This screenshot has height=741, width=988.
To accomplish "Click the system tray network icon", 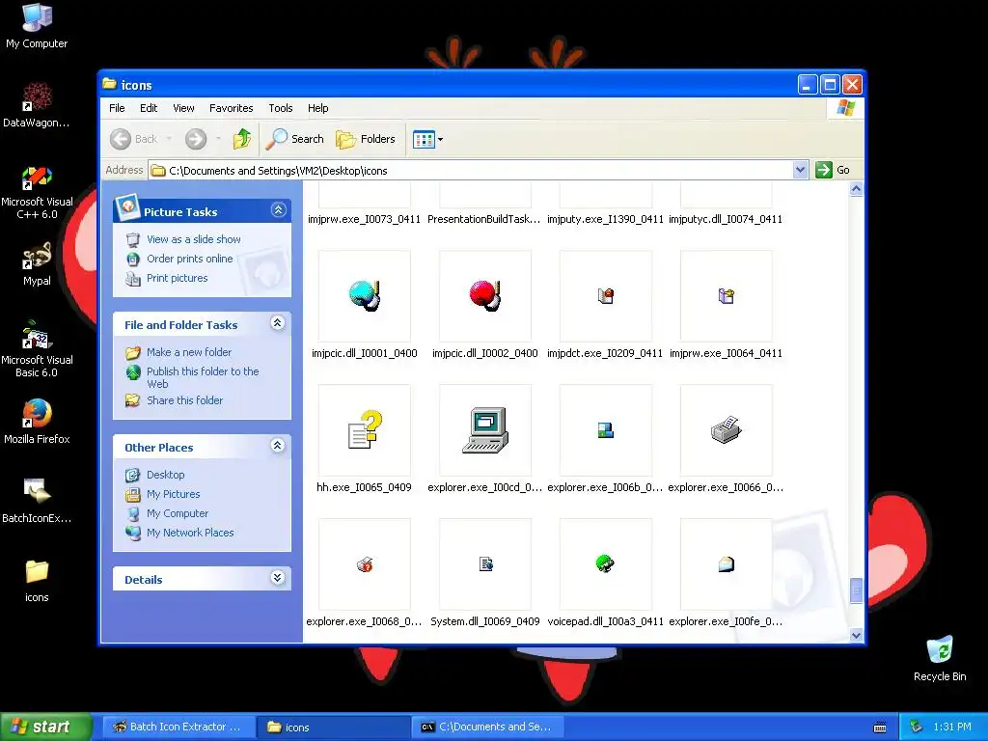I will coord(917,727).
